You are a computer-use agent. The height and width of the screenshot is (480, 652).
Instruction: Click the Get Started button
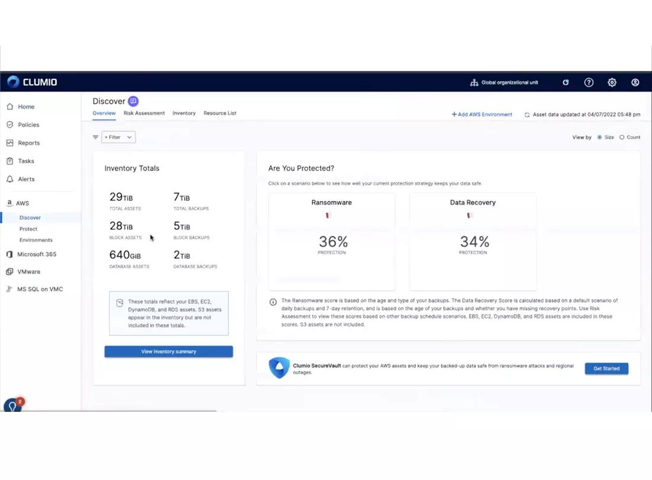point(606,369)
